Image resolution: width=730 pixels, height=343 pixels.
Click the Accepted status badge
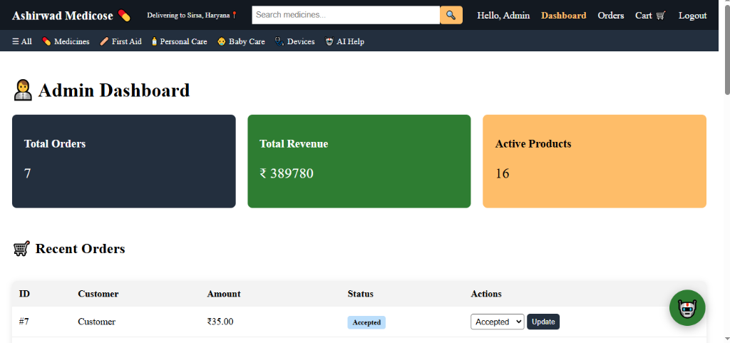(366, 322)
